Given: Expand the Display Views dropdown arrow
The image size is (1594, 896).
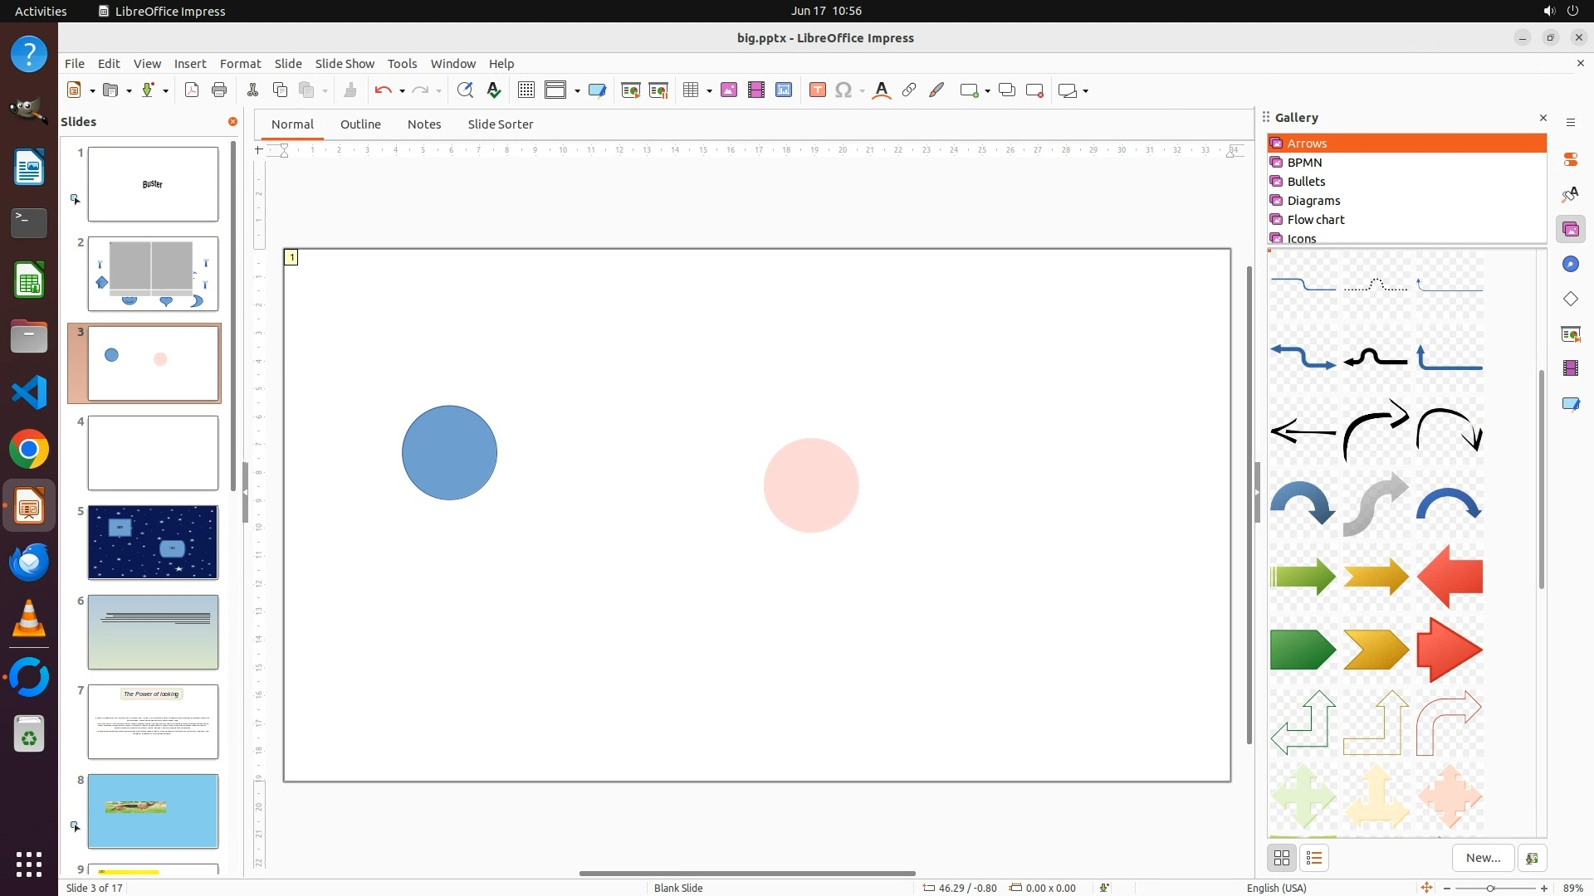Looking at the screenshot, I should coord(577,91).
